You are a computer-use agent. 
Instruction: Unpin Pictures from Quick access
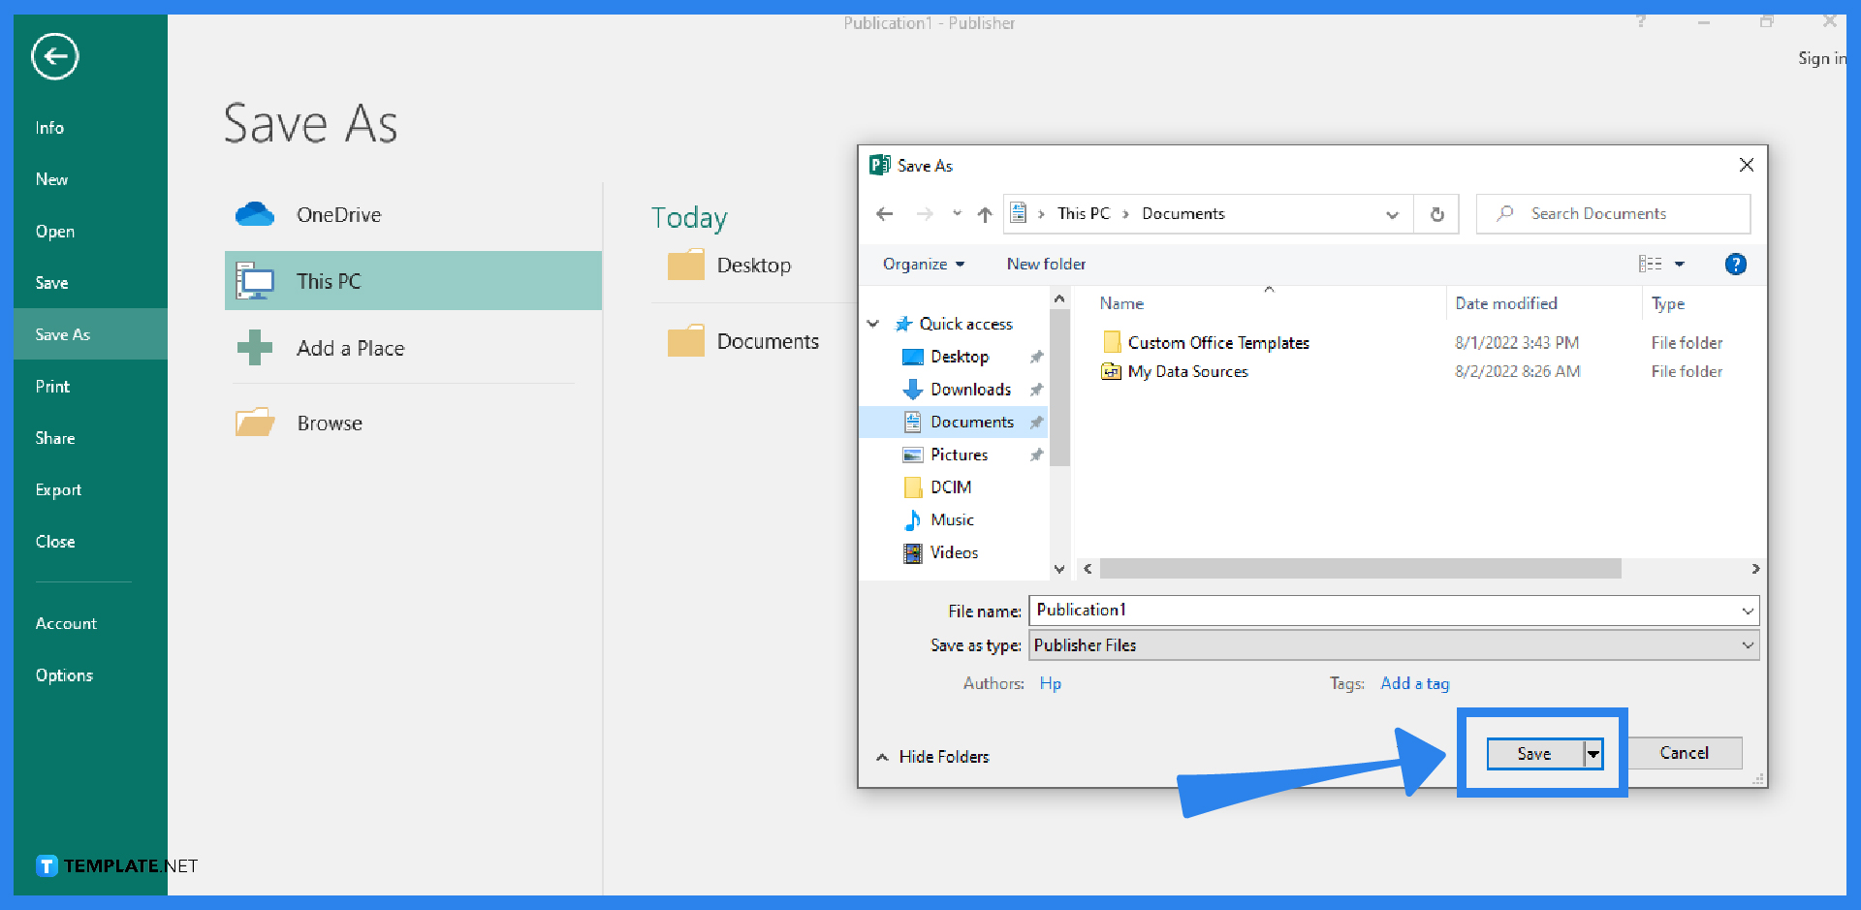[1036, 454]
